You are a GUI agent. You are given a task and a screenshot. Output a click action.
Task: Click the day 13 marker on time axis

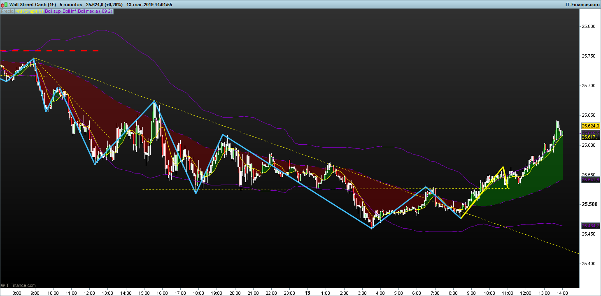(307, 293)
